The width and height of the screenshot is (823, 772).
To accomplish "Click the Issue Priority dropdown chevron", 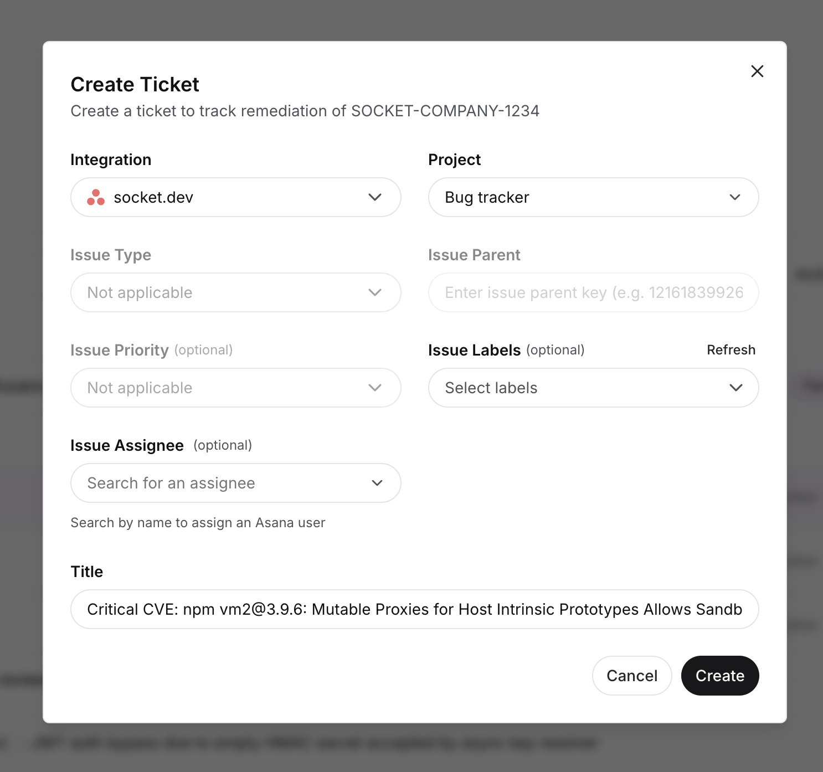I will [375, 388].
